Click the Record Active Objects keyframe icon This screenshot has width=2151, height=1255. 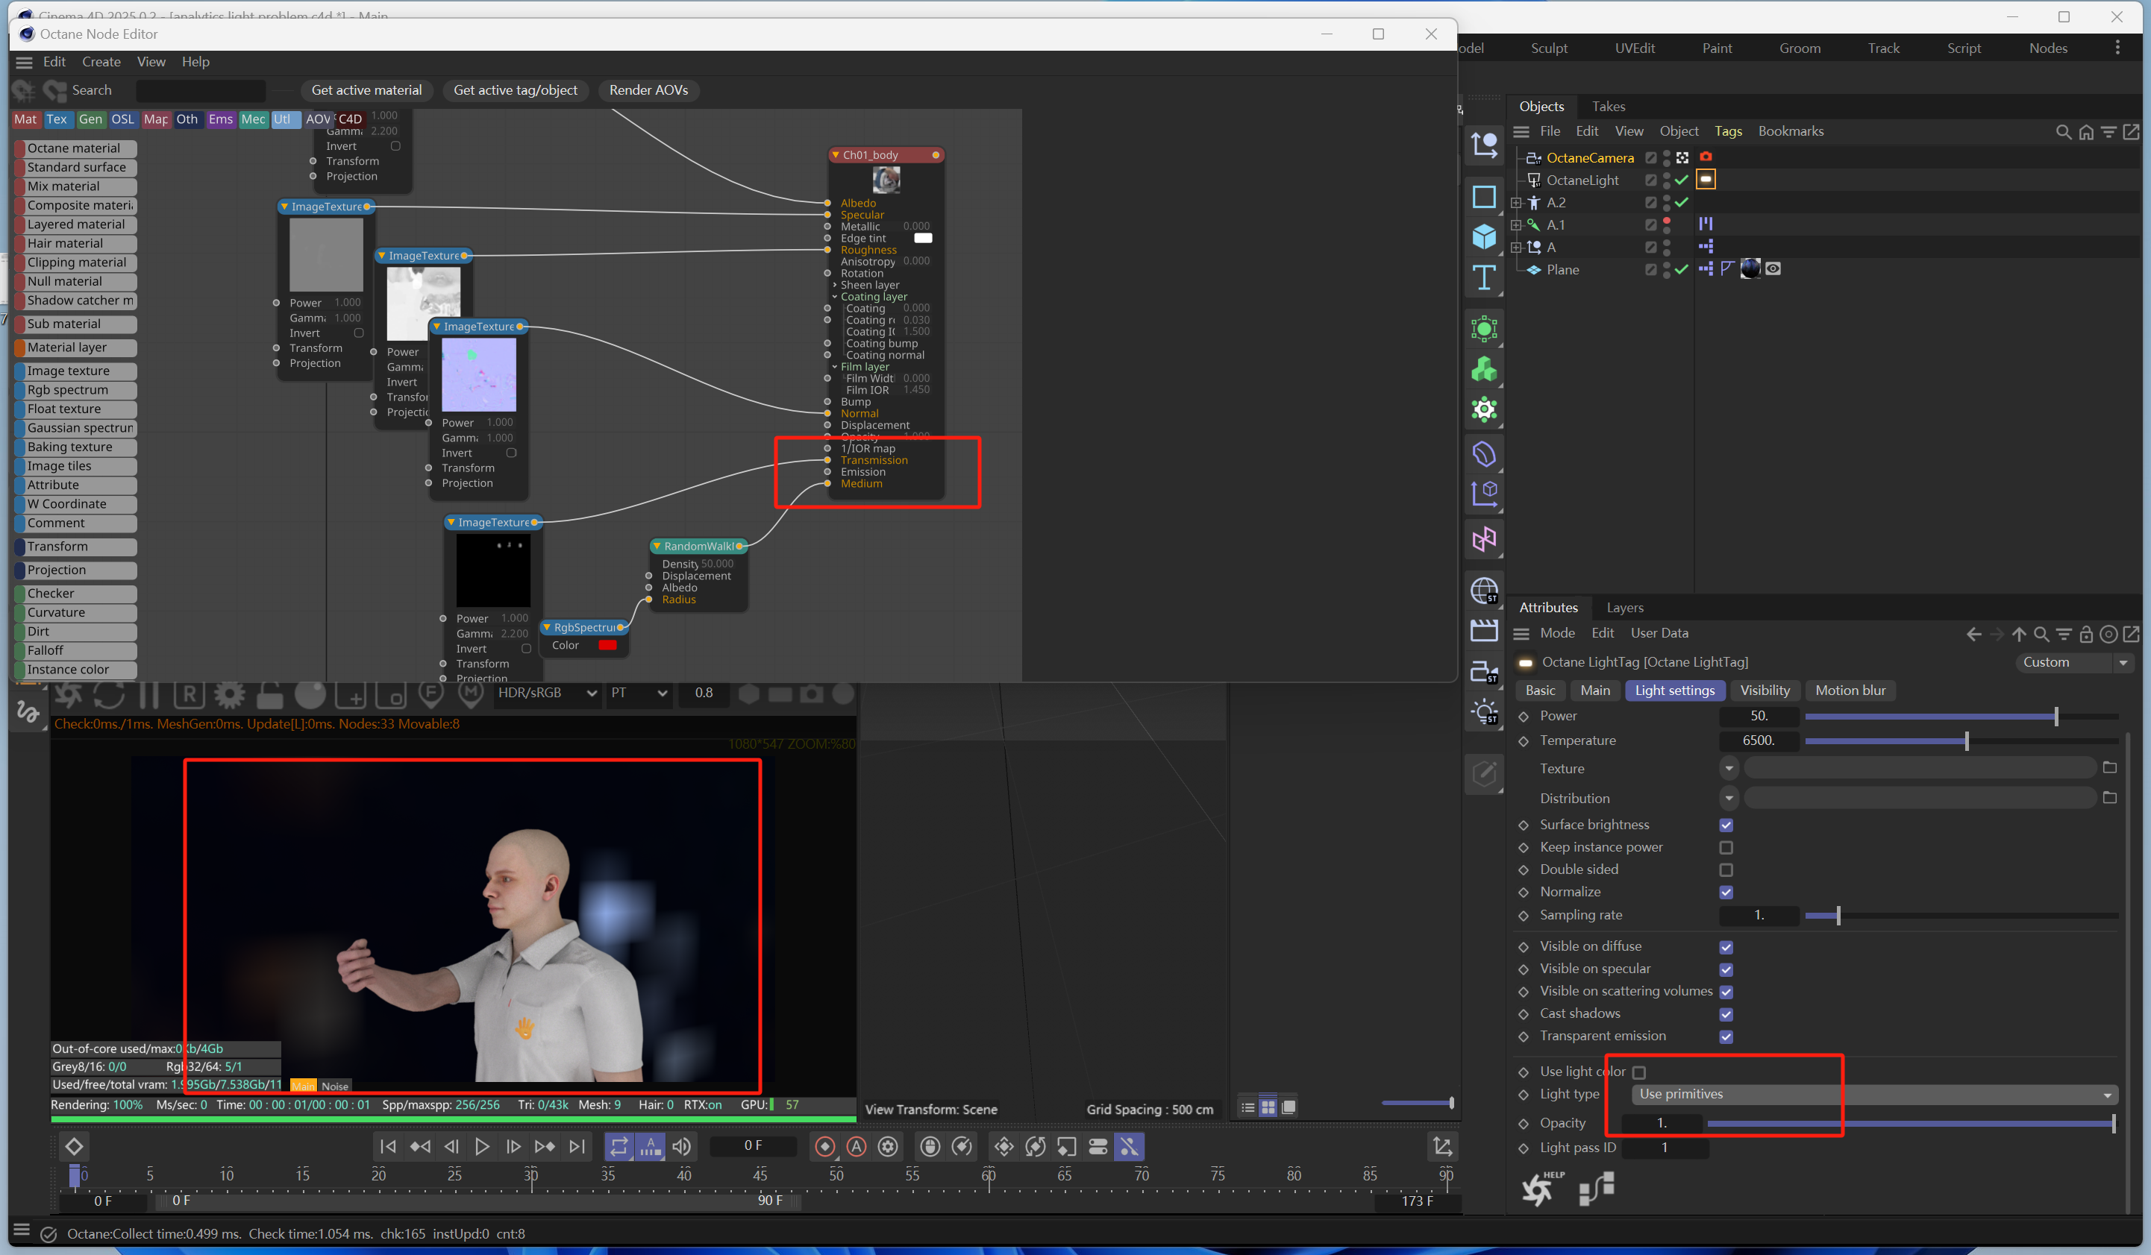click(824, 1146)
